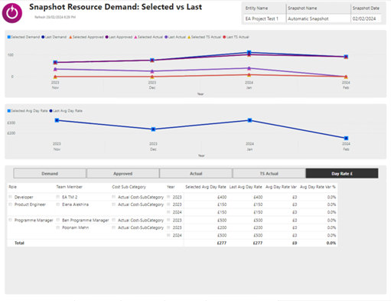Click the purple power logo icon
391x301 pixels.
pyautogui.click(x=12, y=13)
